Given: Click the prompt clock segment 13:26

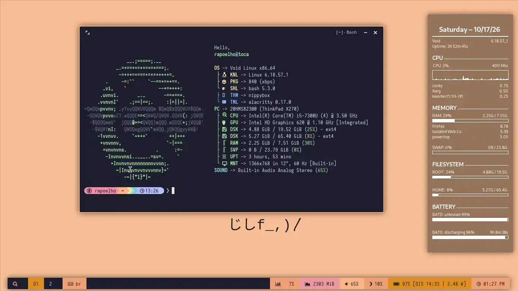Looking at the screenshot, I should click(149, 191).
